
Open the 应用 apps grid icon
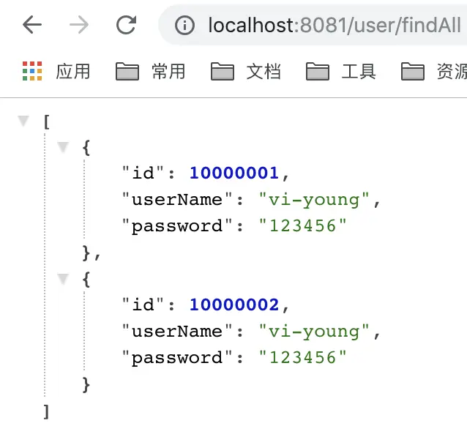pyautogui.click(x=32, y=71)
